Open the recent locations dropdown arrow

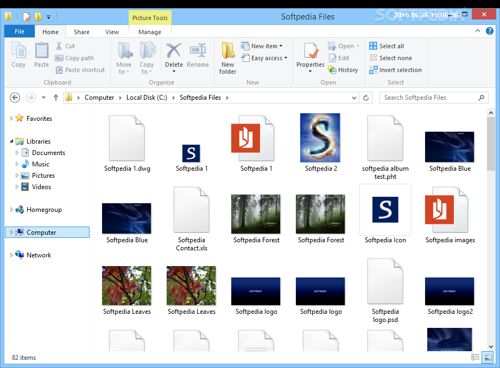point(43,98)
